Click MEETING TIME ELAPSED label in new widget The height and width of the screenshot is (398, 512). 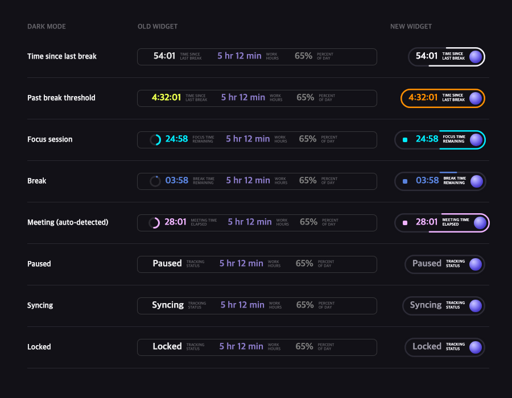456,222
